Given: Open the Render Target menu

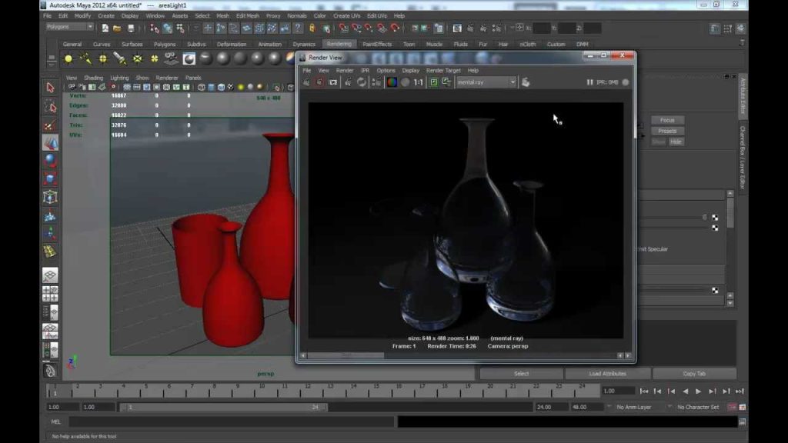Looking at the screenshot, I should coord(442,71).
